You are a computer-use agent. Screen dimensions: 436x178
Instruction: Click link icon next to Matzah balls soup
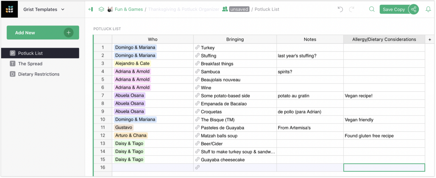tap(197, 135)
